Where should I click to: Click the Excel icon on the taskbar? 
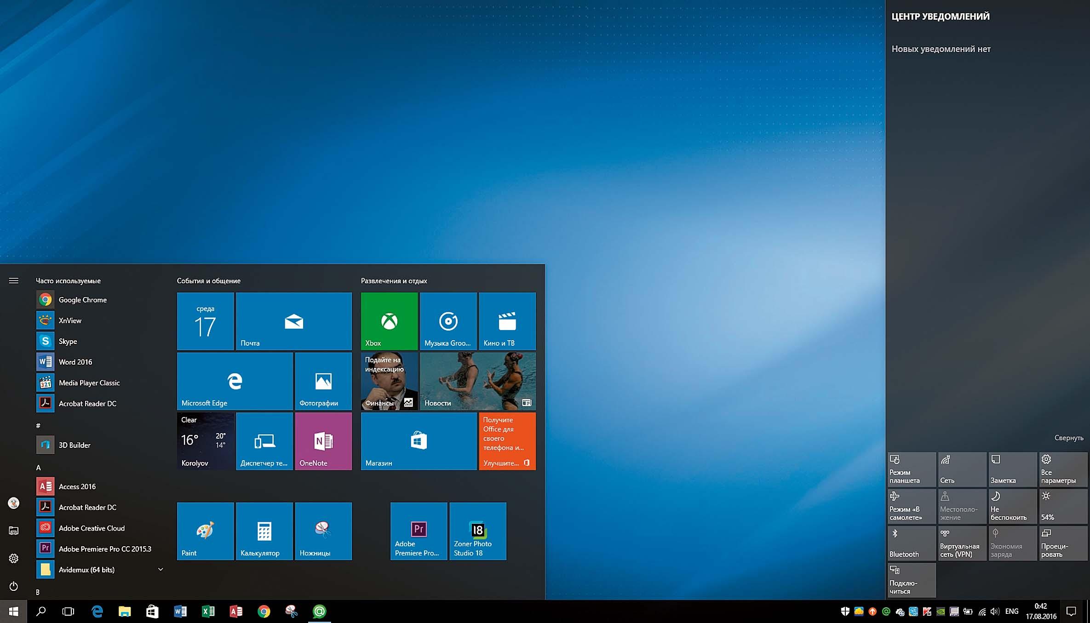pos(208,611)
